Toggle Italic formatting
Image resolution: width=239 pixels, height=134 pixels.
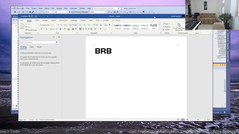click(44, 29)
